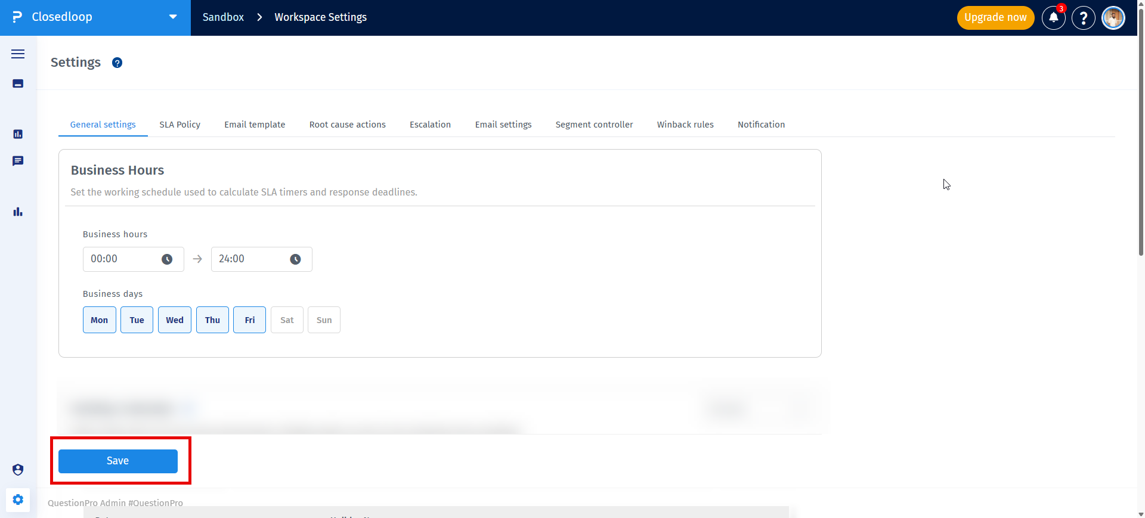Enable Sun as business day

(x=324, y=320)
